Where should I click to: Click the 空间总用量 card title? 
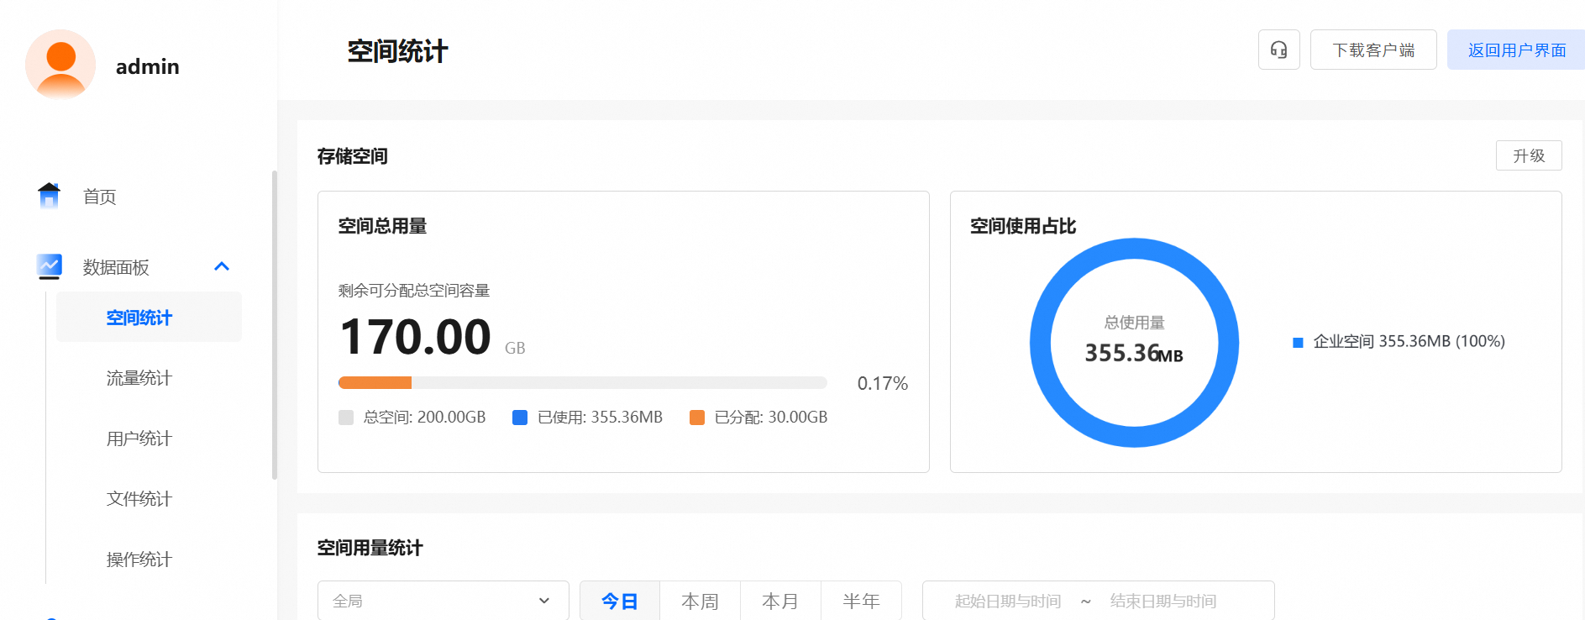click(x=382, y=226)
